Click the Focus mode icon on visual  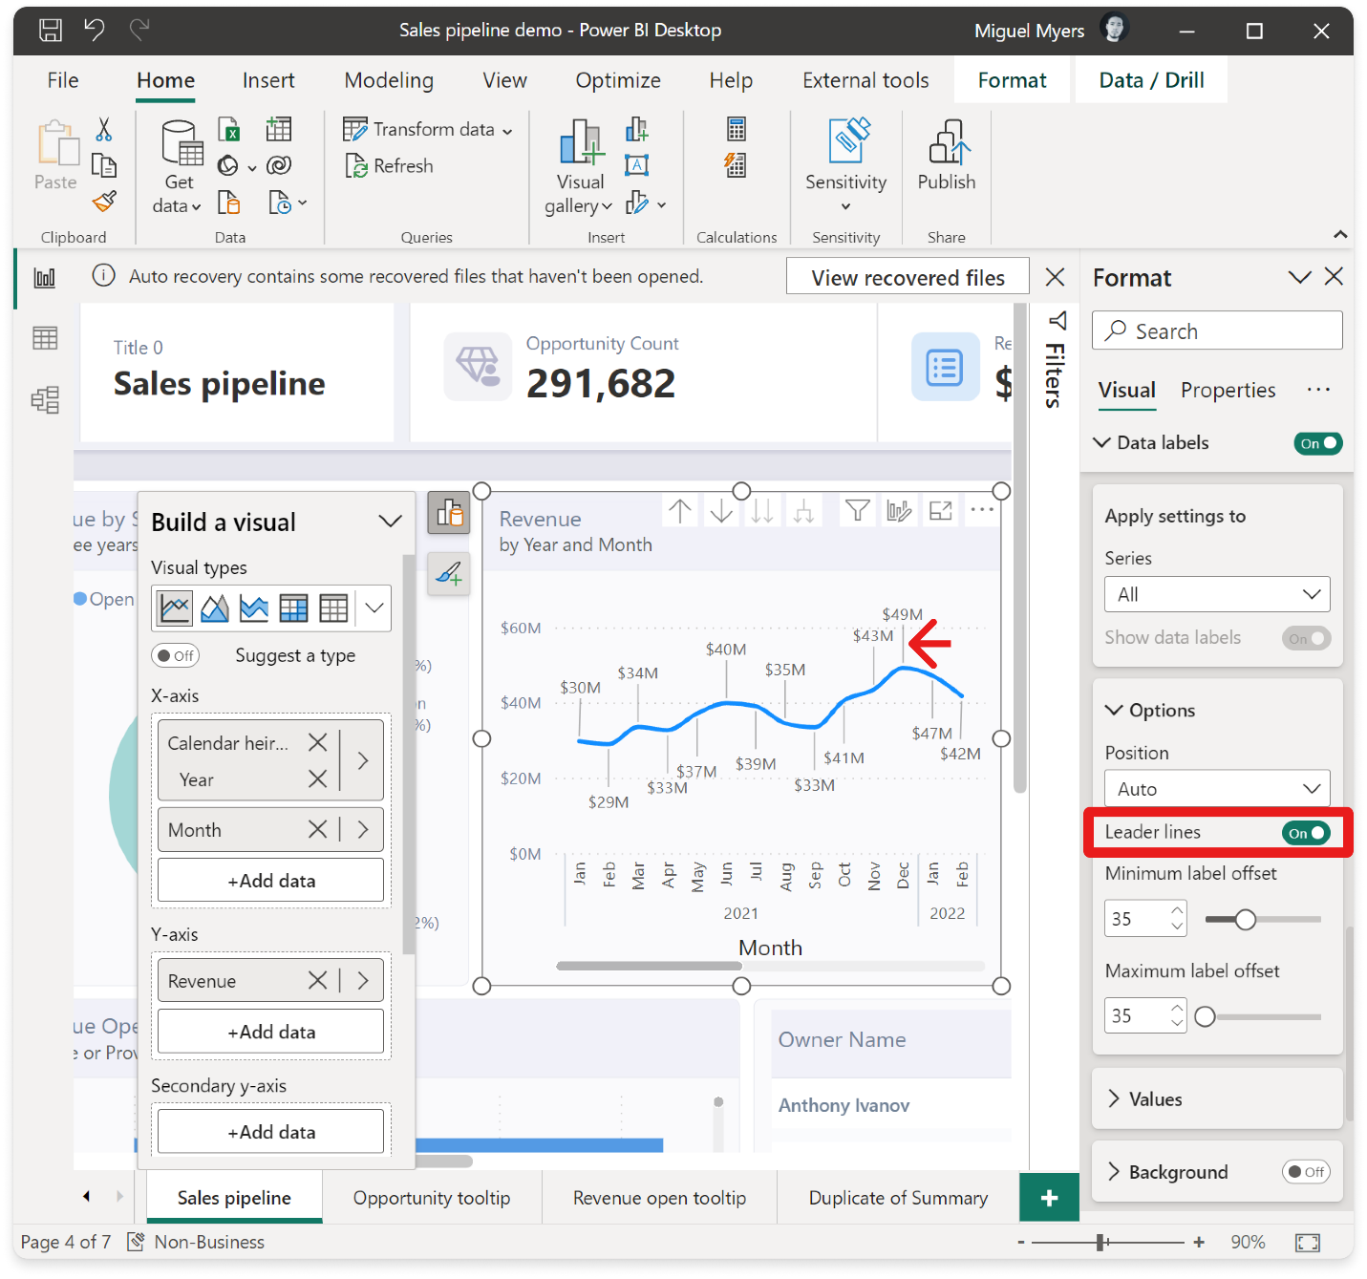[x=941, y=511]
